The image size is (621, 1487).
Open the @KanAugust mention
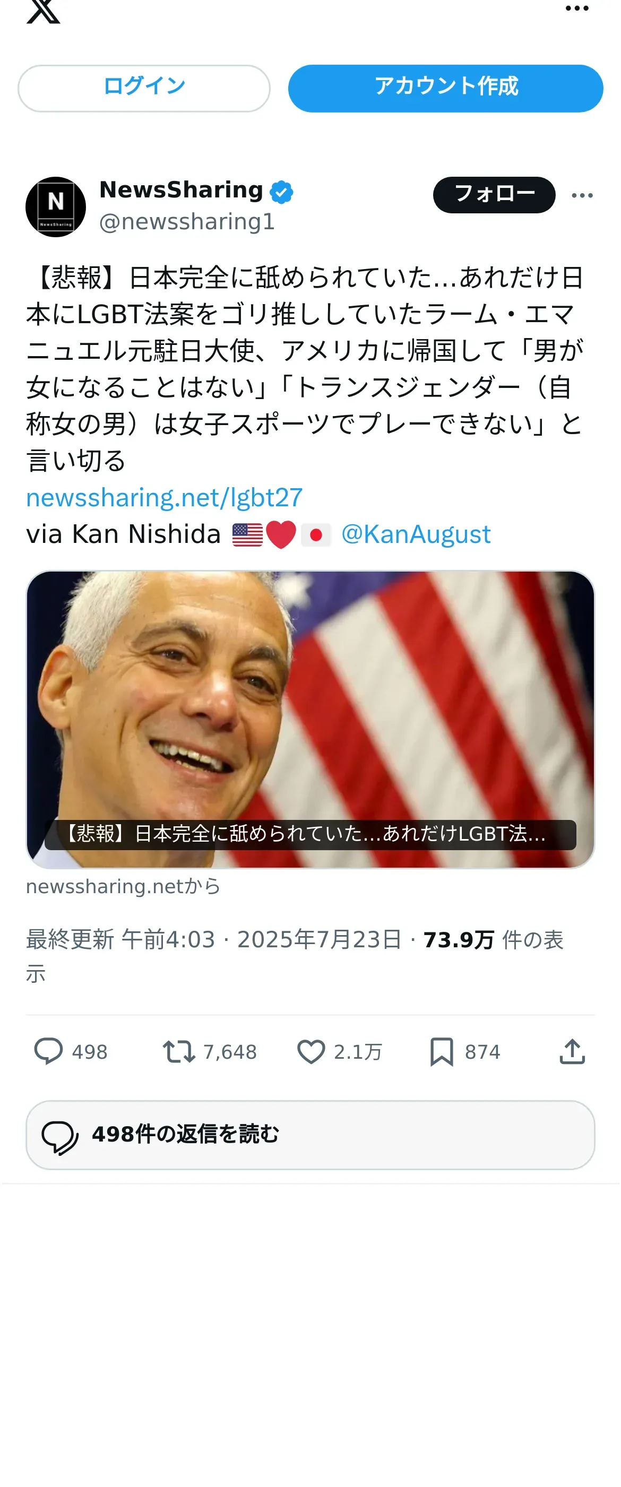416,534
